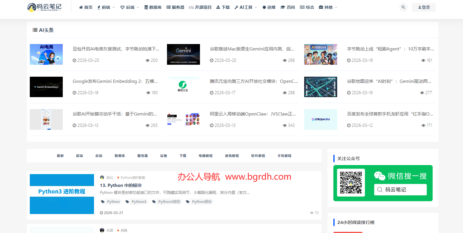
Task: Click the Python3教程 tag
Action: tap(166, 202)
